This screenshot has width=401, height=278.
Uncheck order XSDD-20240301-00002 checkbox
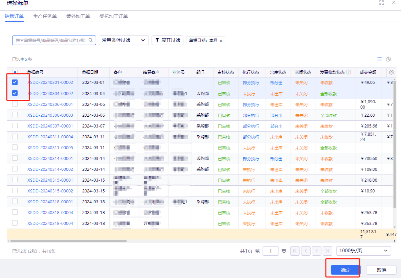[15, 82]
